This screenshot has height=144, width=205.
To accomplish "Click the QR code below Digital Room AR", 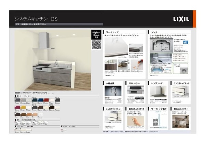I will click(96, 45).
